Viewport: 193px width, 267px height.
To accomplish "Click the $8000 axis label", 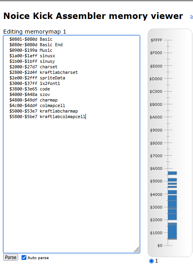I will coord(156,143).
